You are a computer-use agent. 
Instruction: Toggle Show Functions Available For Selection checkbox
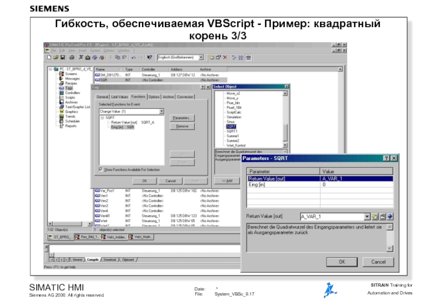click(x=100, y=169)
